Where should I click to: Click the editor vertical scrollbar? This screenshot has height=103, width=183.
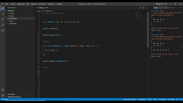coord(148,30)
